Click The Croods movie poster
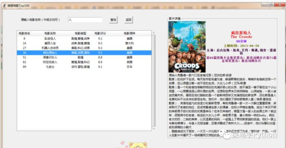Viewport: 286px width, 148px height. click(x=187, y=47)
